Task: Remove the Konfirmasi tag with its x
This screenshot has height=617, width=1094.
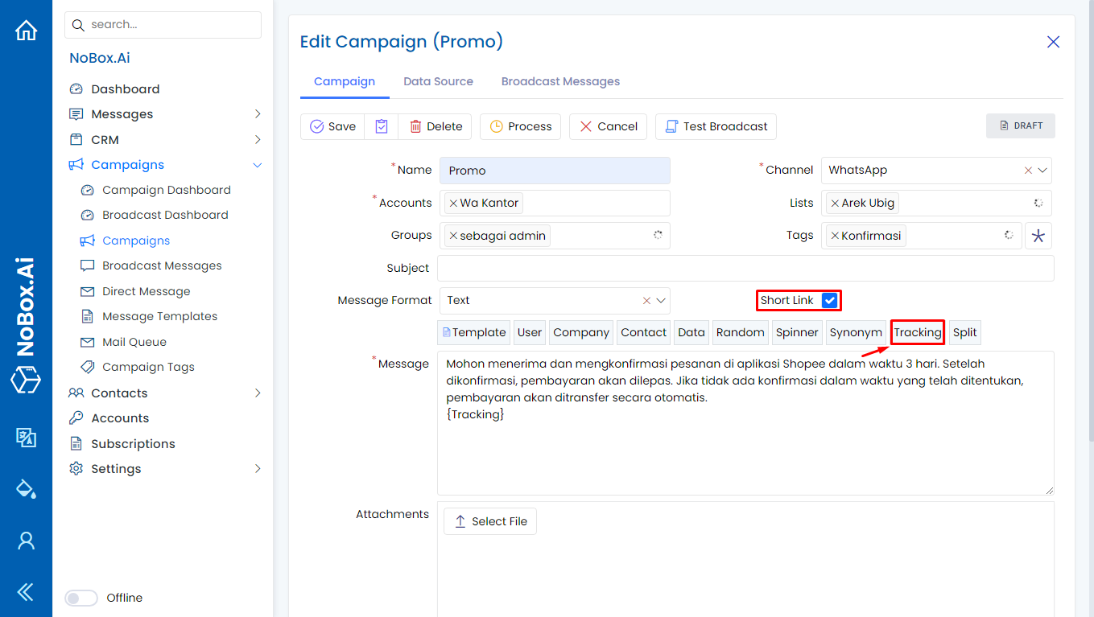Action: [835, 236]
